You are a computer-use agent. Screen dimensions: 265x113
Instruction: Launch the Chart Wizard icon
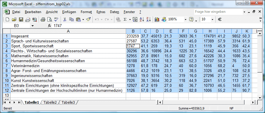157,19
